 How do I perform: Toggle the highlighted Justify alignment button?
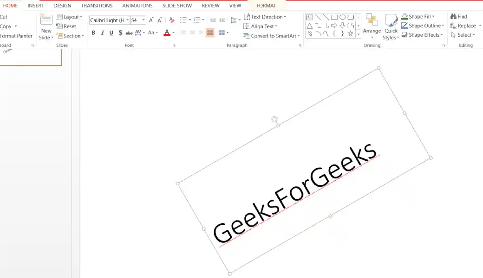210,32
